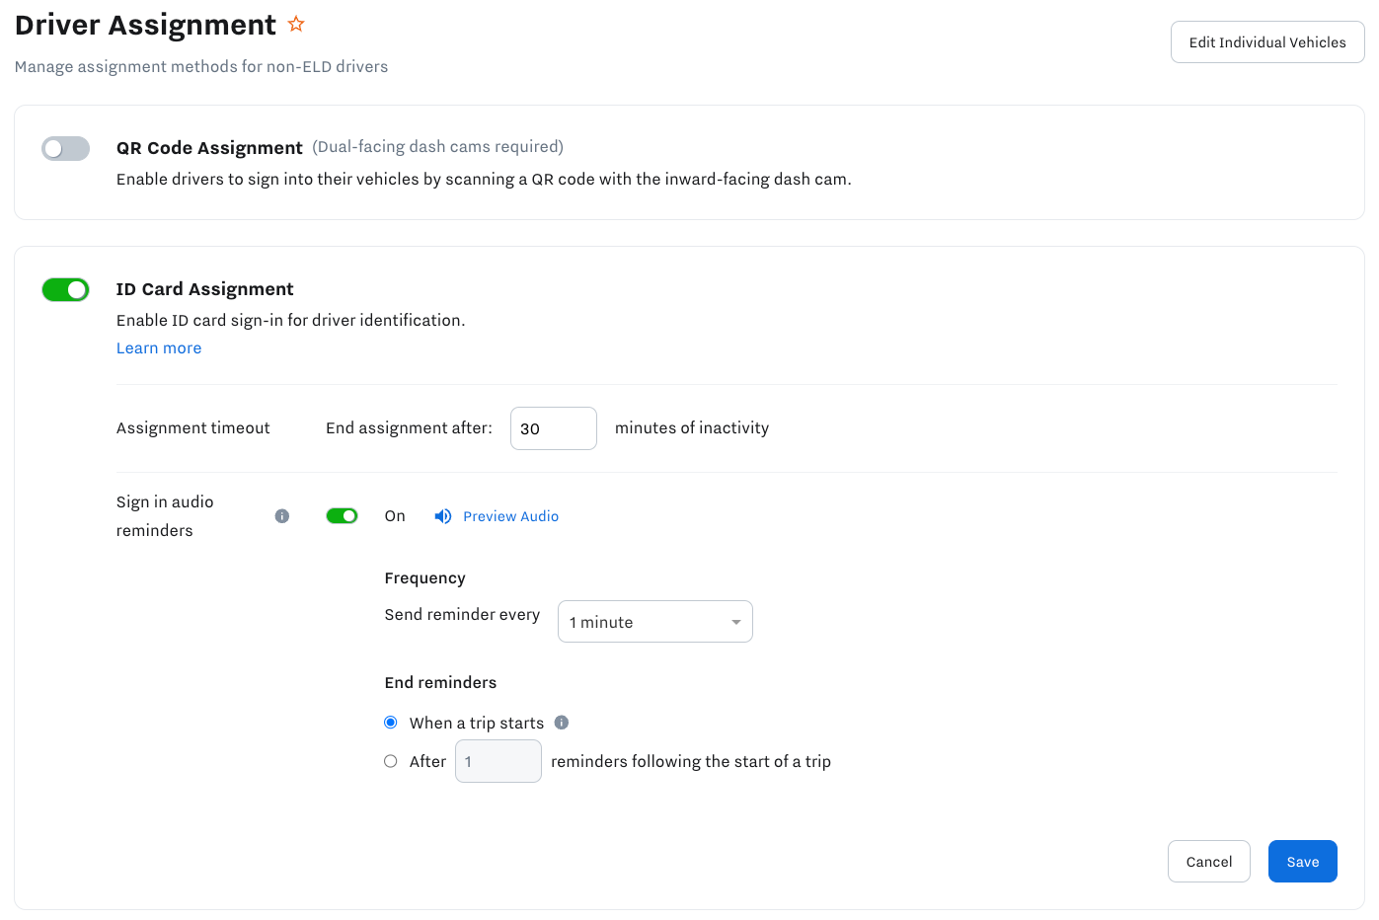Click the assignment timeout minutes field
This screenshot has width=1379, height=920.
tap(553, 427)
